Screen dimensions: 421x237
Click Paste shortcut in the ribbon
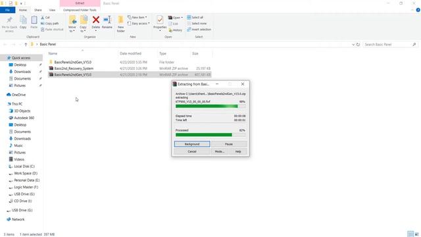click(x=52, y=29)
